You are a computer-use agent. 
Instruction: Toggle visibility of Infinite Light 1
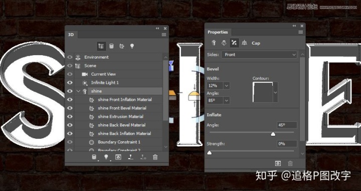tap(70, 83)
